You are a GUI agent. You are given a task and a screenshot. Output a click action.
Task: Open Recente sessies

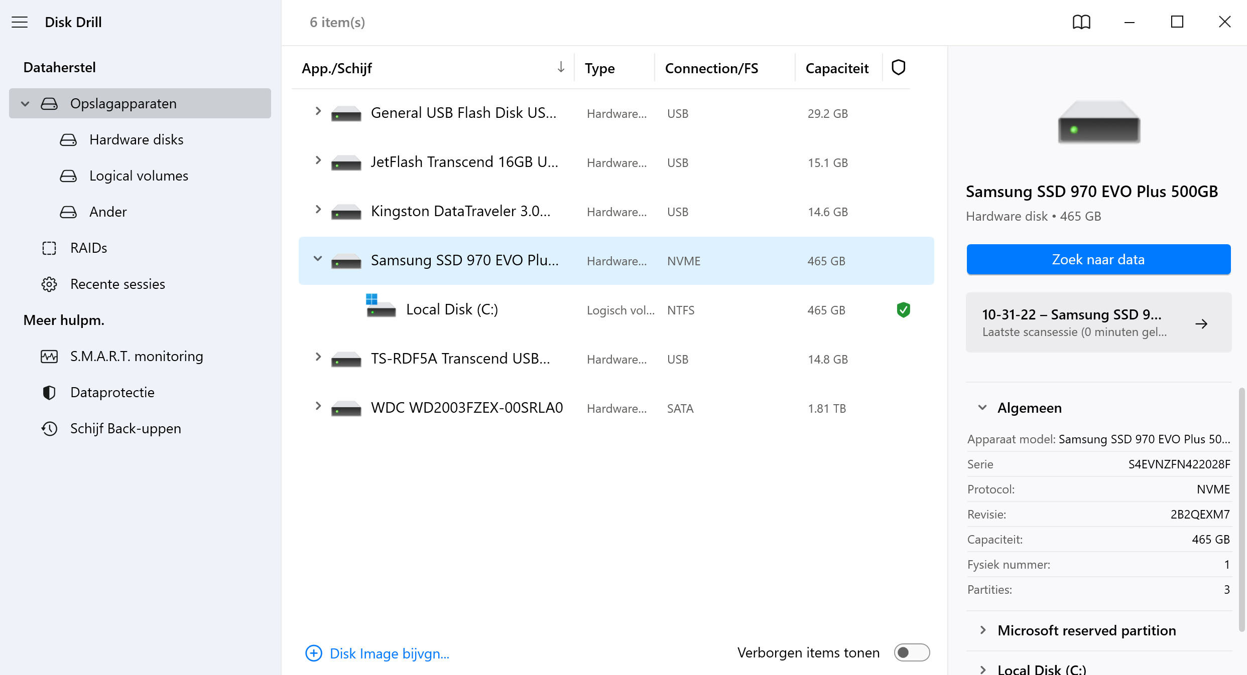click(x=117, y=284)
